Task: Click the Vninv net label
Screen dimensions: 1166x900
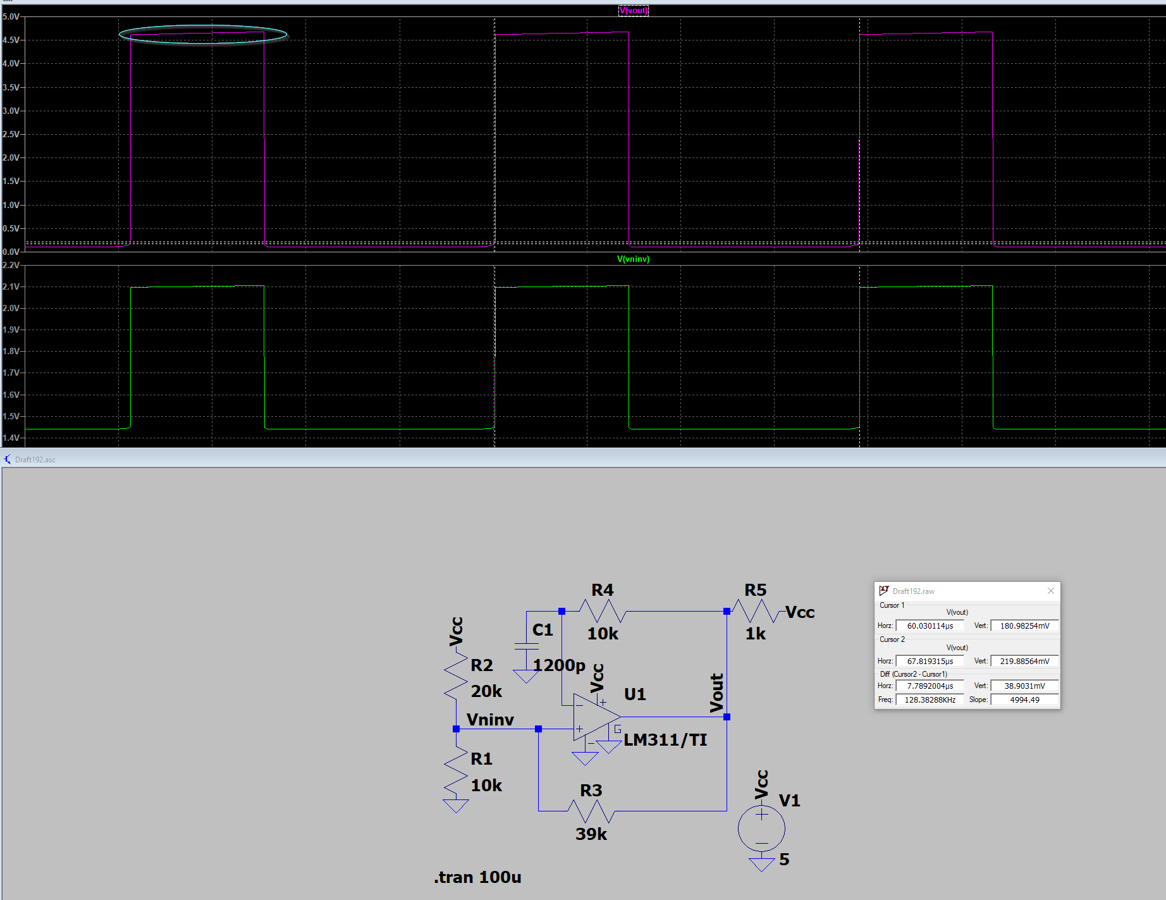Action: tap(490, 720)
